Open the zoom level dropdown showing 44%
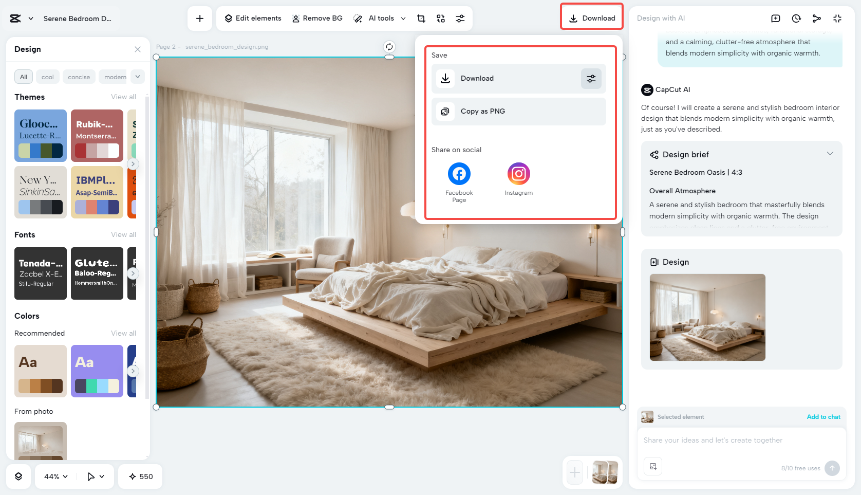The width and height of the screenshot is (861, 495). coord(54,476)
